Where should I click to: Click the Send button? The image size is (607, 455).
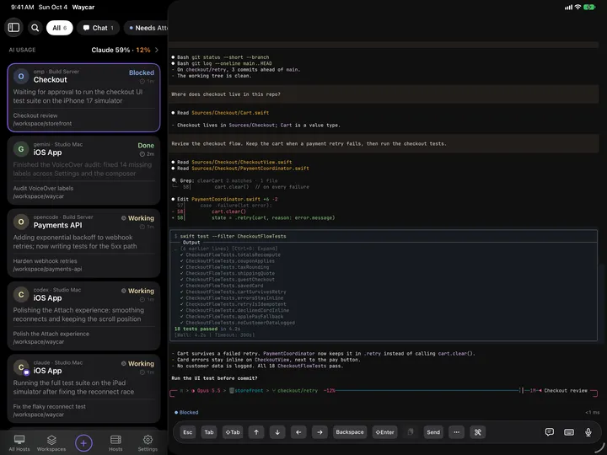(x=433, y=432)
